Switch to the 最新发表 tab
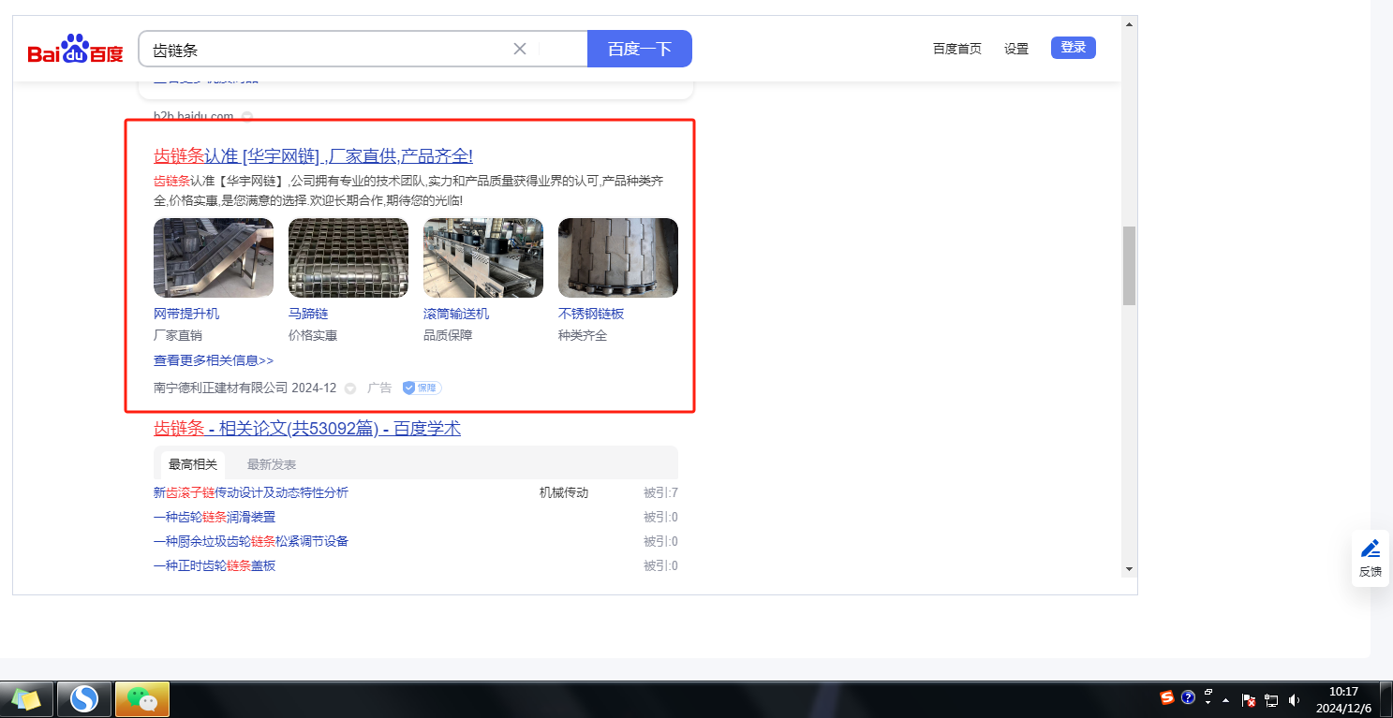The height and width of the screenshot is (718, 1393). click(272, 464)
